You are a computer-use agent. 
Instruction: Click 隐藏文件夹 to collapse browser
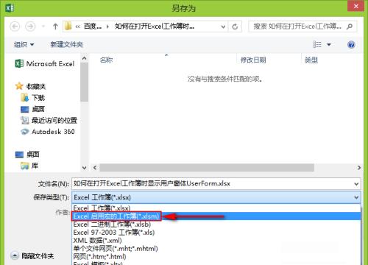click(x=32, y=256)
